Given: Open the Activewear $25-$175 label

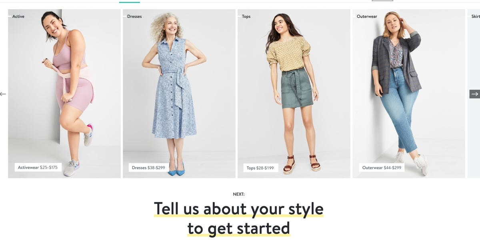Looking at the screenshot, I should click(38, 167).
